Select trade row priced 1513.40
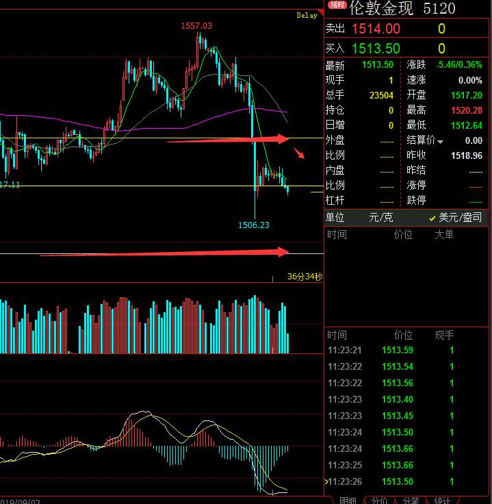The image size is (492, 504). pyautogui.click(x=406, y=399)
